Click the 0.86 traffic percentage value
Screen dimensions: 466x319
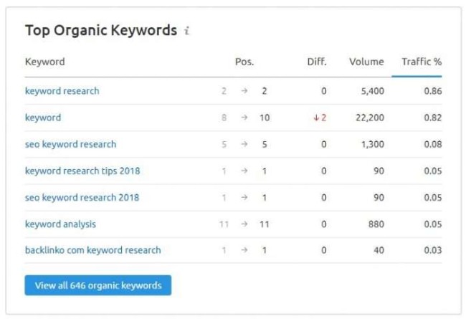(432, 91)
